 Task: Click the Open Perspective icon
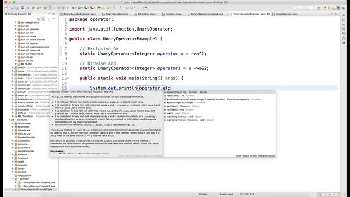pyautogui.click(x=319, y=8)
